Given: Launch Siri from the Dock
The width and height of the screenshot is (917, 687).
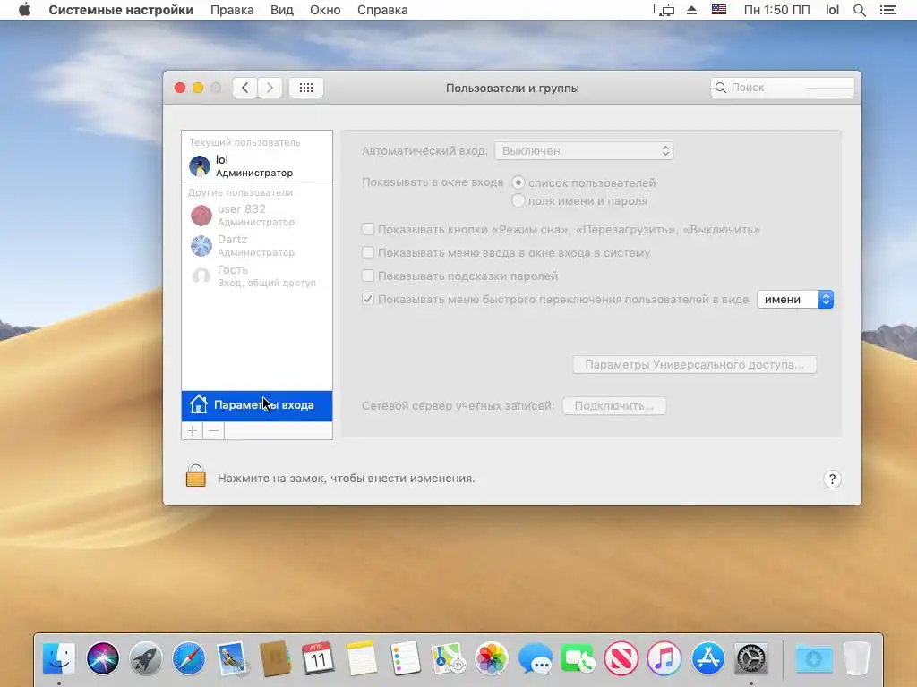Looking at the screenshot, I should click(102, 658).
